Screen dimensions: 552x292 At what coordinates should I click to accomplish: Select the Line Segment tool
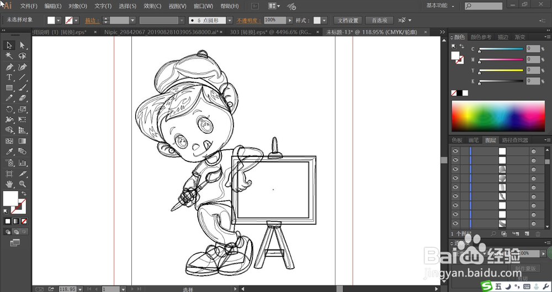tap(23, 77)
